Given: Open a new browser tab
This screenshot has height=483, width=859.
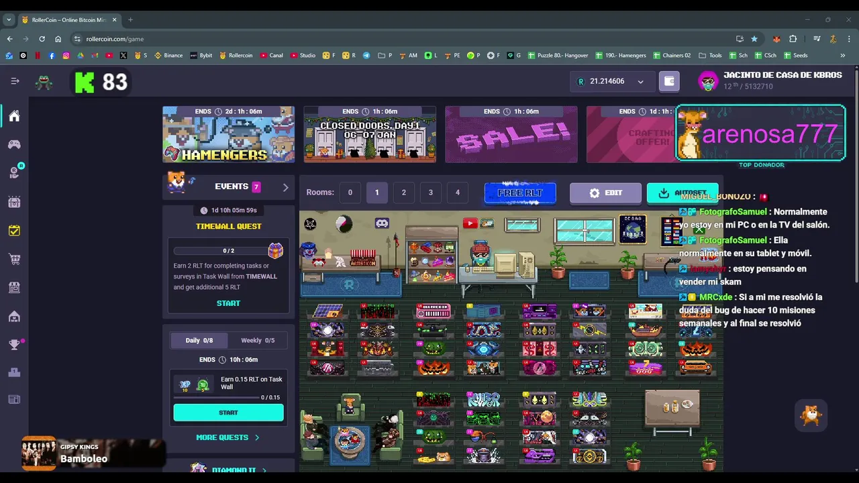Looking at the screenshot, I should point(130,20).
